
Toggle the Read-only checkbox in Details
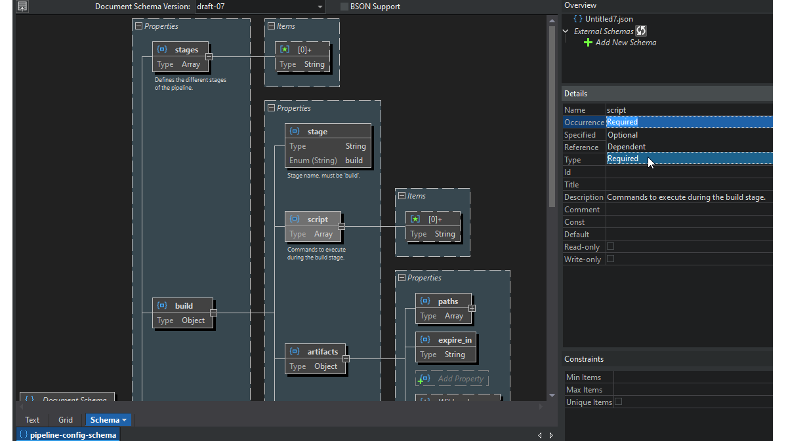click(x=610, y=246)
